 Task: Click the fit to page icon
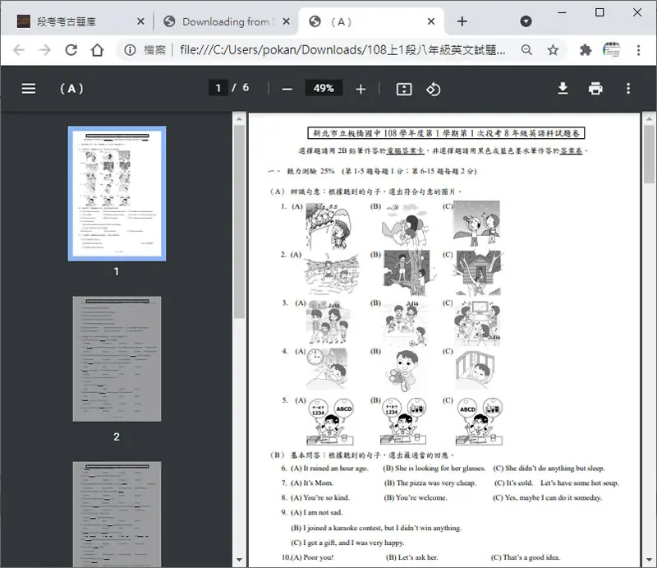[x=404, y=89]
